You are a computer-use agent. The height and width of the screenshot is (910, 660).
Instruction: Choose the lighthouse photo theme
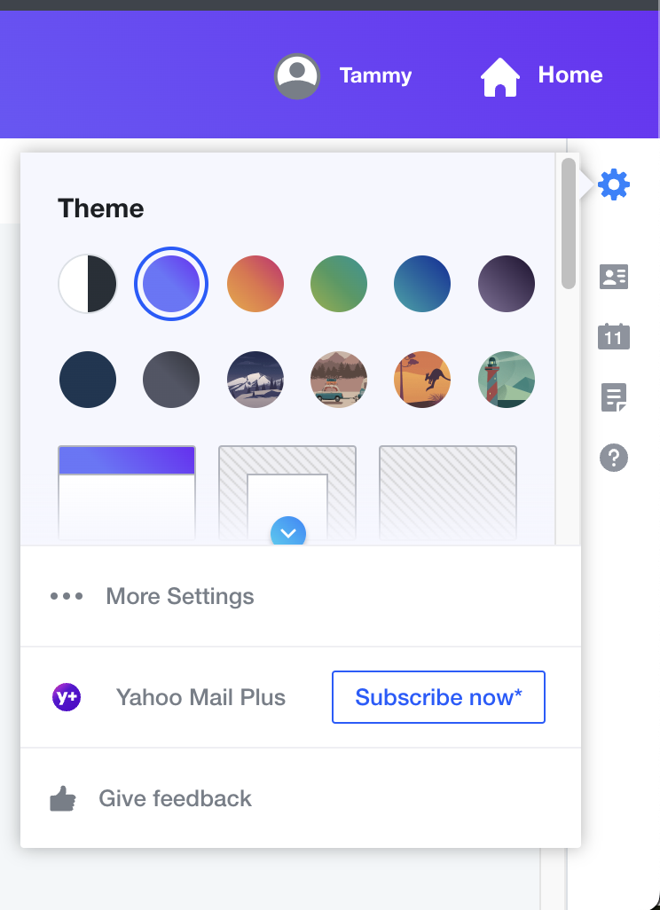(x=507, y=380)
